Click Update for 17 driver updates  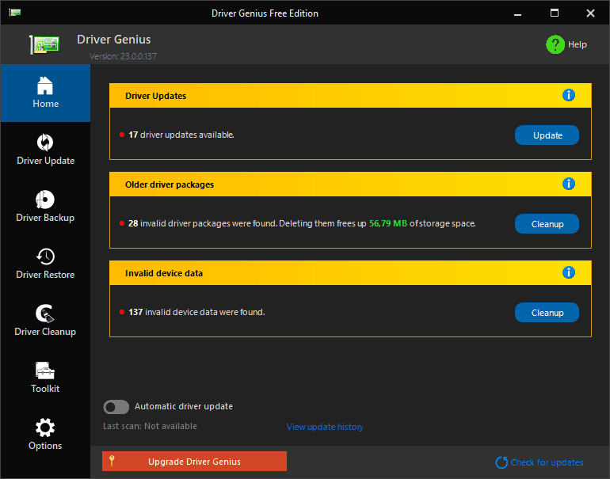point(547,135)
